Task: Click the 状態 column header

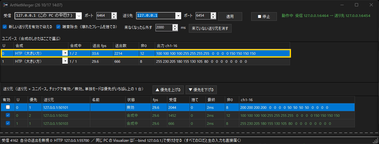Action: (x=138, y=100)
